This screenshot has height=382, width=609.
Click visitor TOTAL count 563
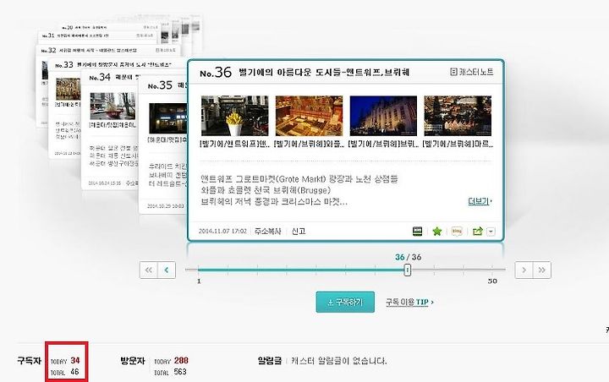[180, 372]
